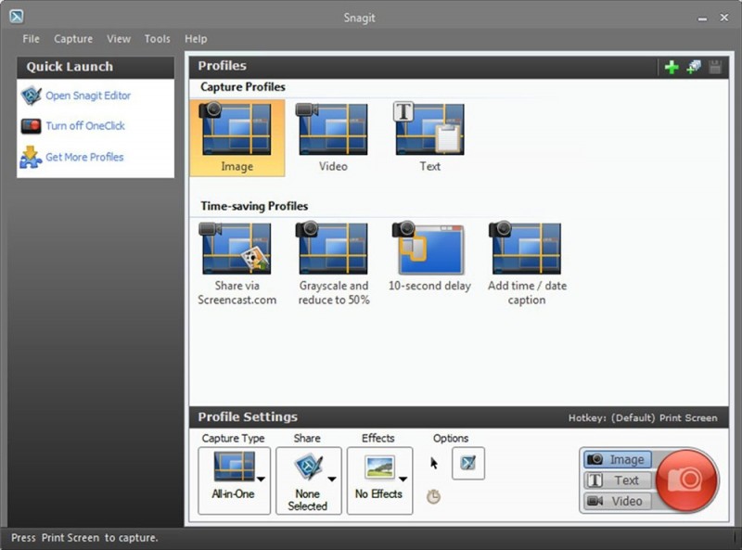
Task: Switch capture mode to Video
Action: [617, 501]
